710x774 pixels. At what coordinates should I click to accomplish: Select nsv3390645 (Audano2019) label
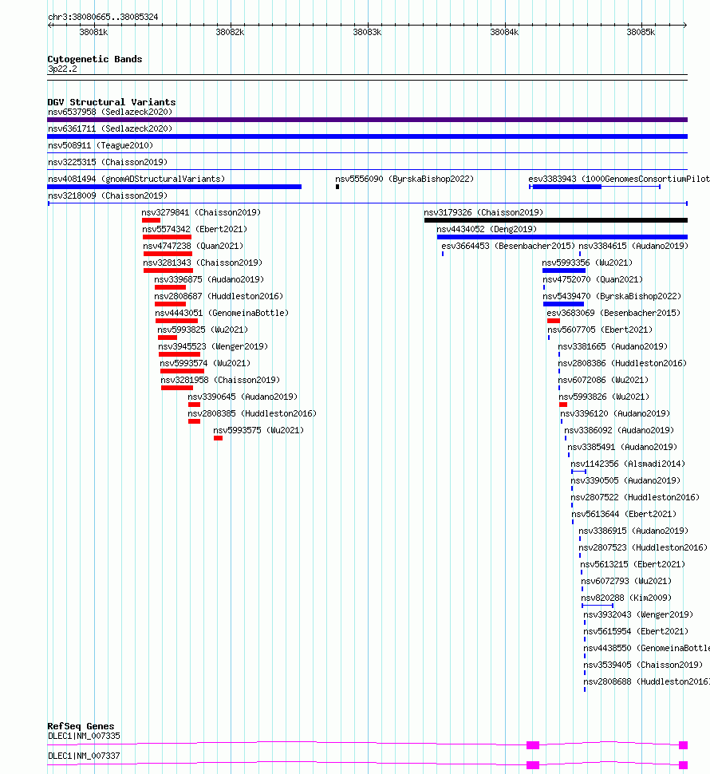pyautogui.click(x=243, y=397)
